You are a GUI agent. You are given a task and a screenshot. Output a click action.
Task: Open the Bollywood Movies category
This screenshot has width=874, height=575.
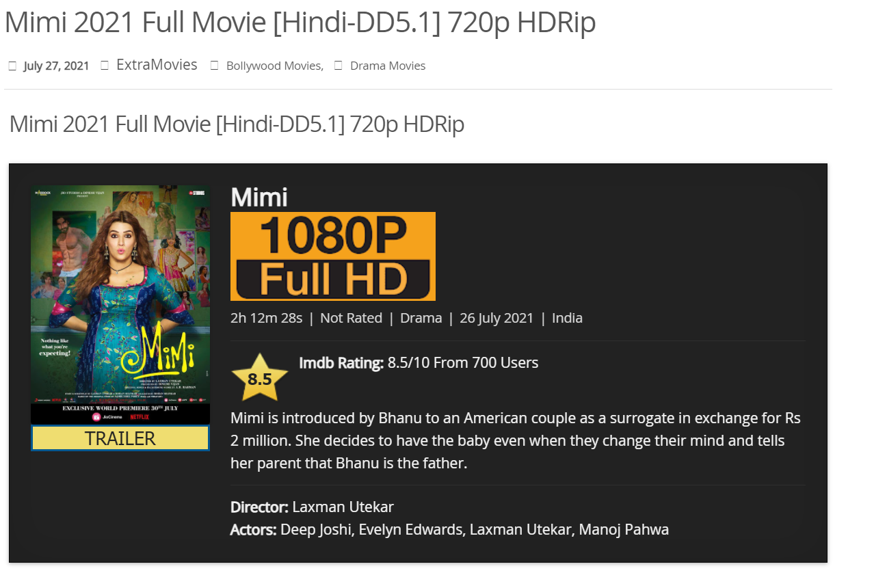275,66
